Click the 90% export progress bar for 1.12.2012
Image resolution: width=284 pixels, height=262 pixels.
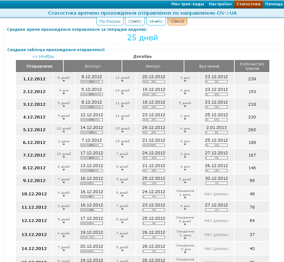click(x=92, y=82)
